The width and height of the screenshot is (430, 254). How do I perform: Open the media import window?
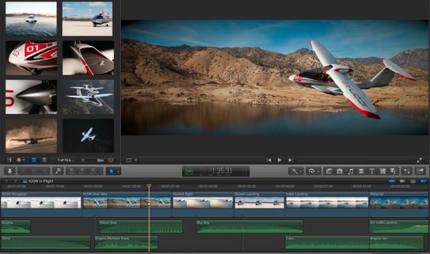[10, 171]
